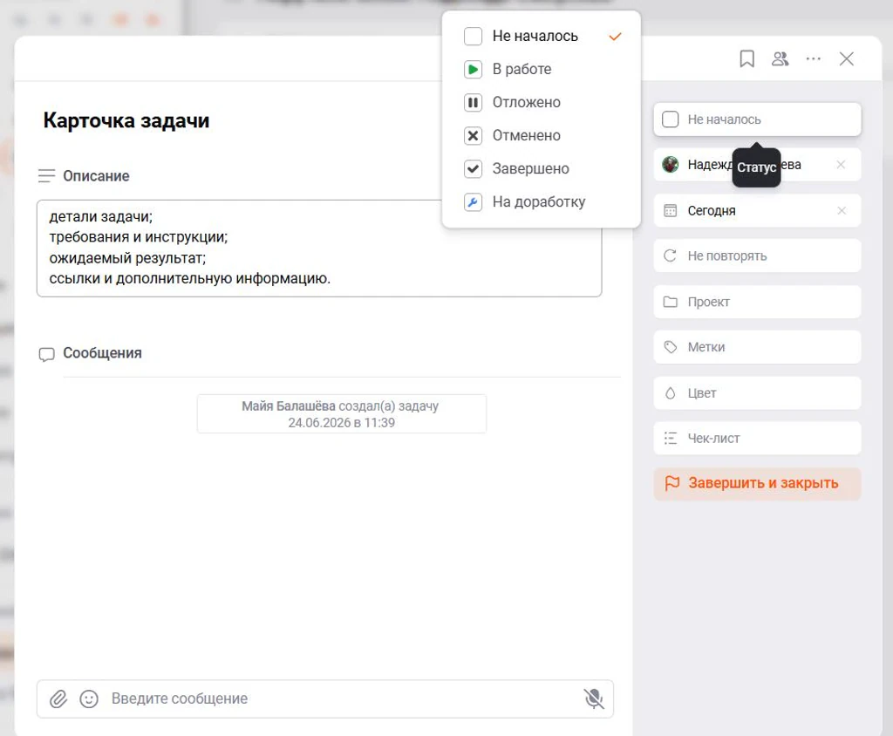Image resolution: width=893 pixels, height=736 pixels.
Task: Click the speech bubble icon beside 'Сообщения'
Action: [x=47, y=354]
